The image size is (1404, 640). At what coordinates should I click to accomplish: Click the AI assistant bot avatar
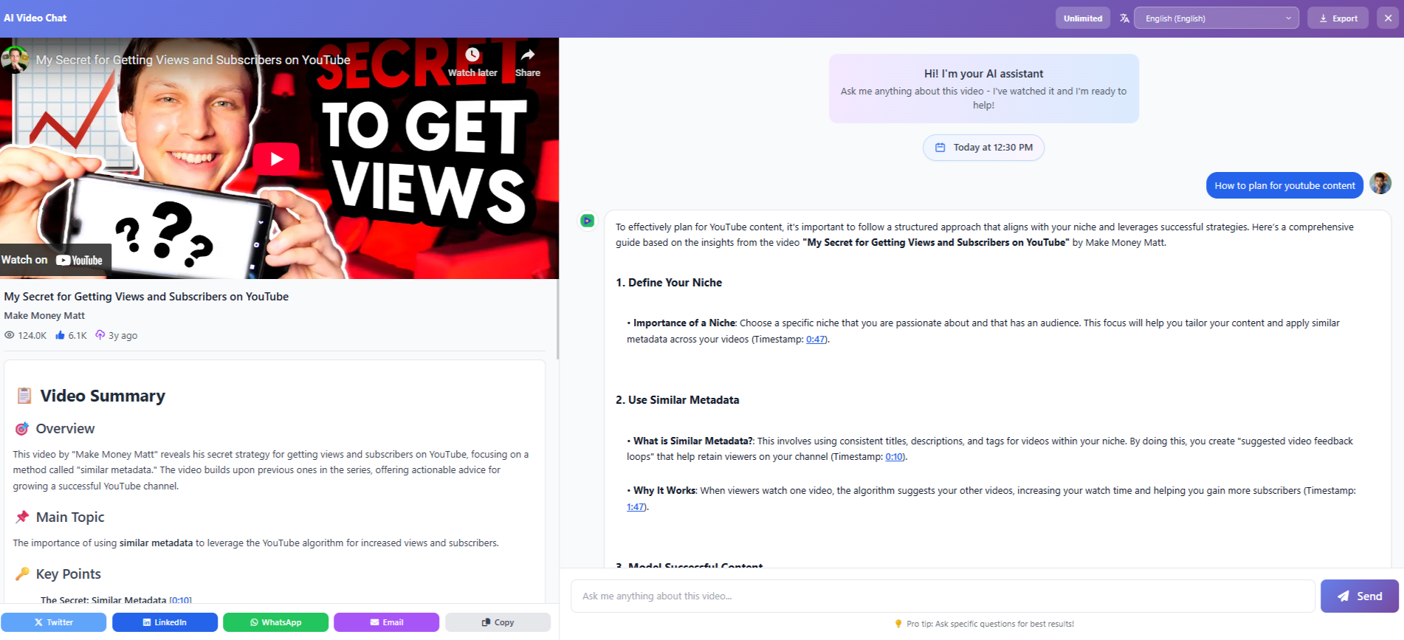click(588, 221)
